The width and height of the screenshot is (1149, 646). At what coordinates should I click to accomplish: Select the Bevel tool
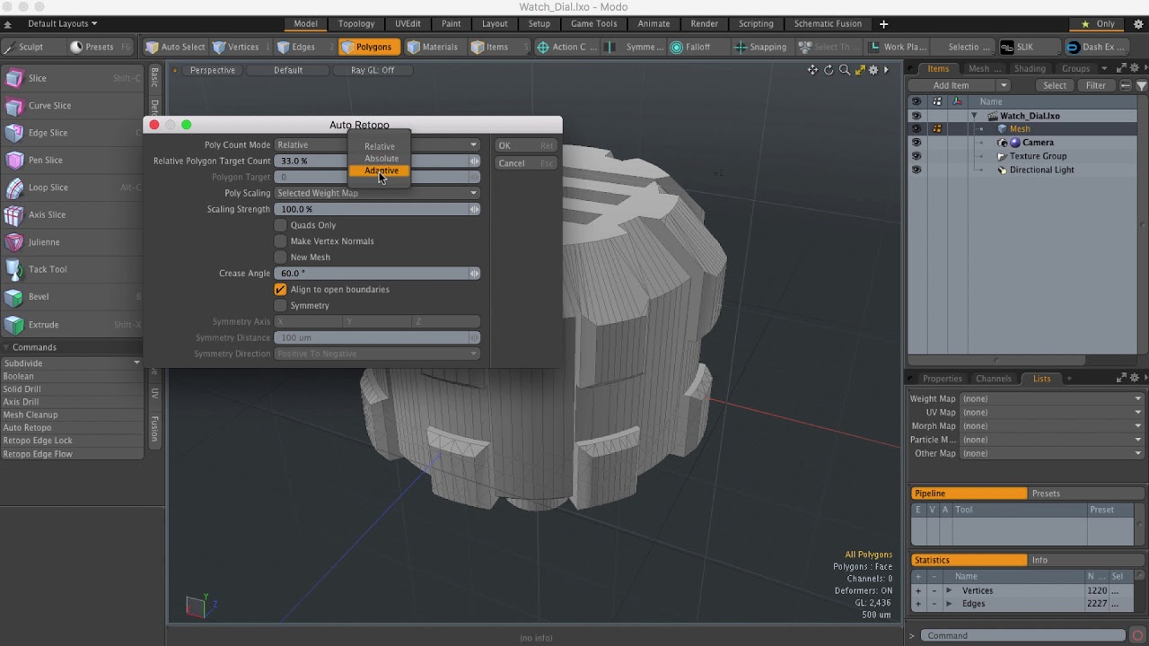pos(72,297)
